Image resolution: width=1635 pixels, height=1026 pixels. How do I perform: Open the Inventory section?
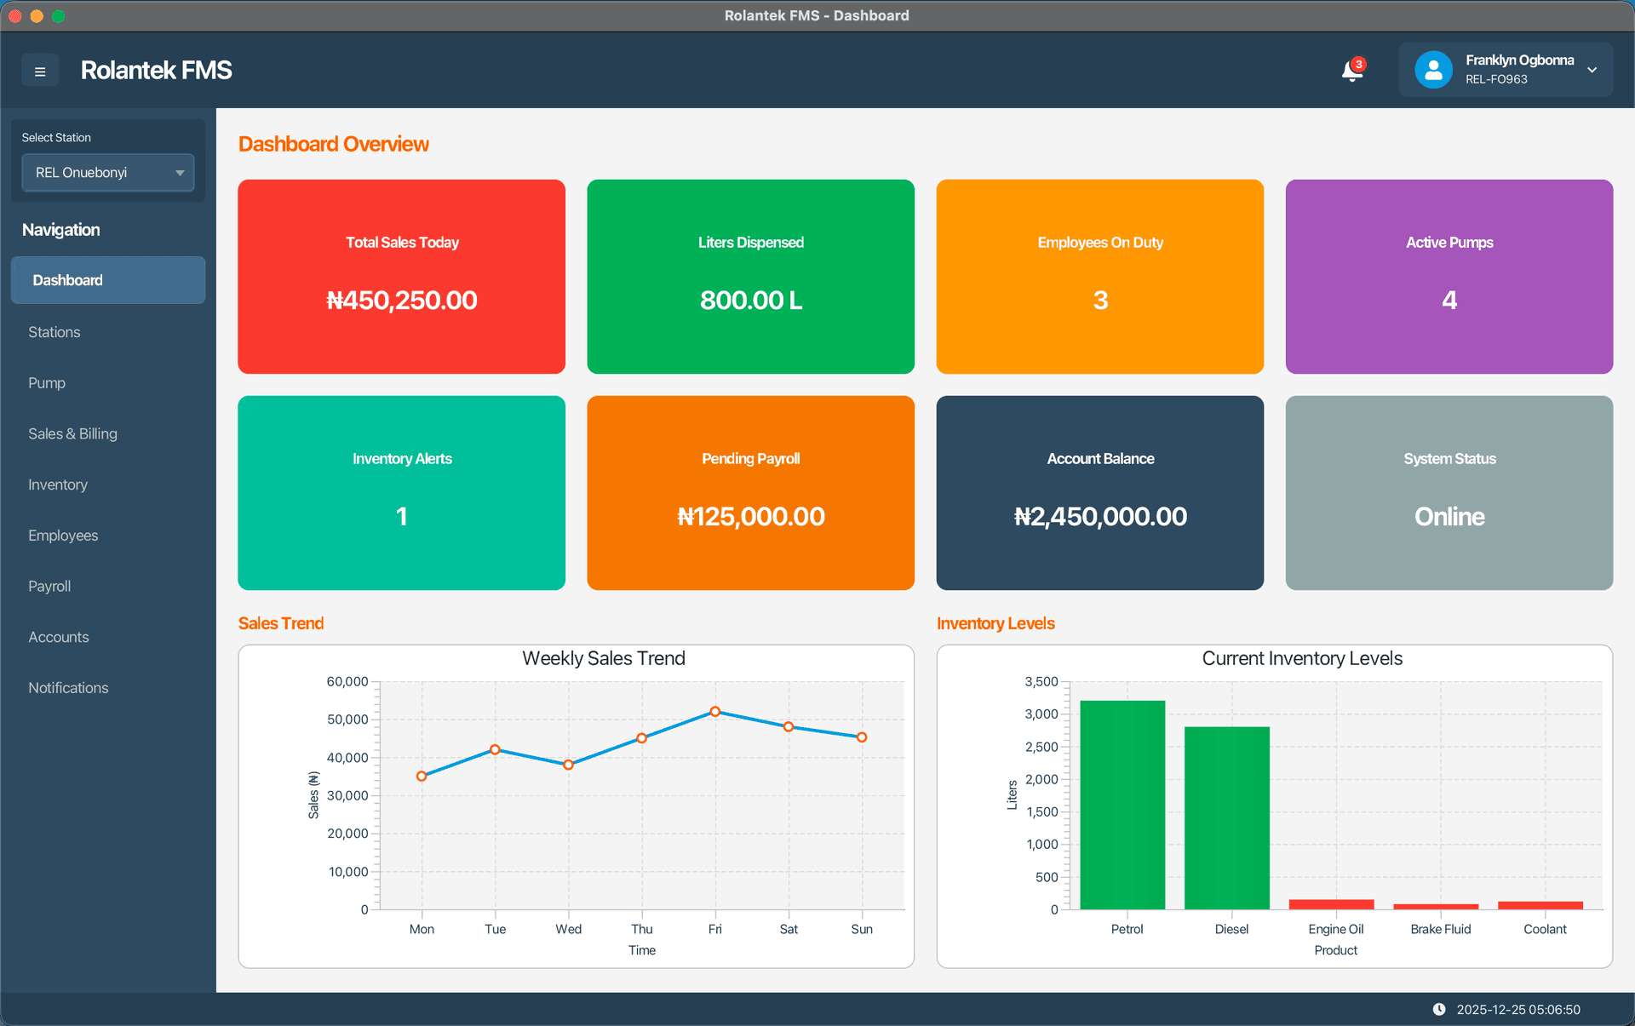click(x=57, y=484)
